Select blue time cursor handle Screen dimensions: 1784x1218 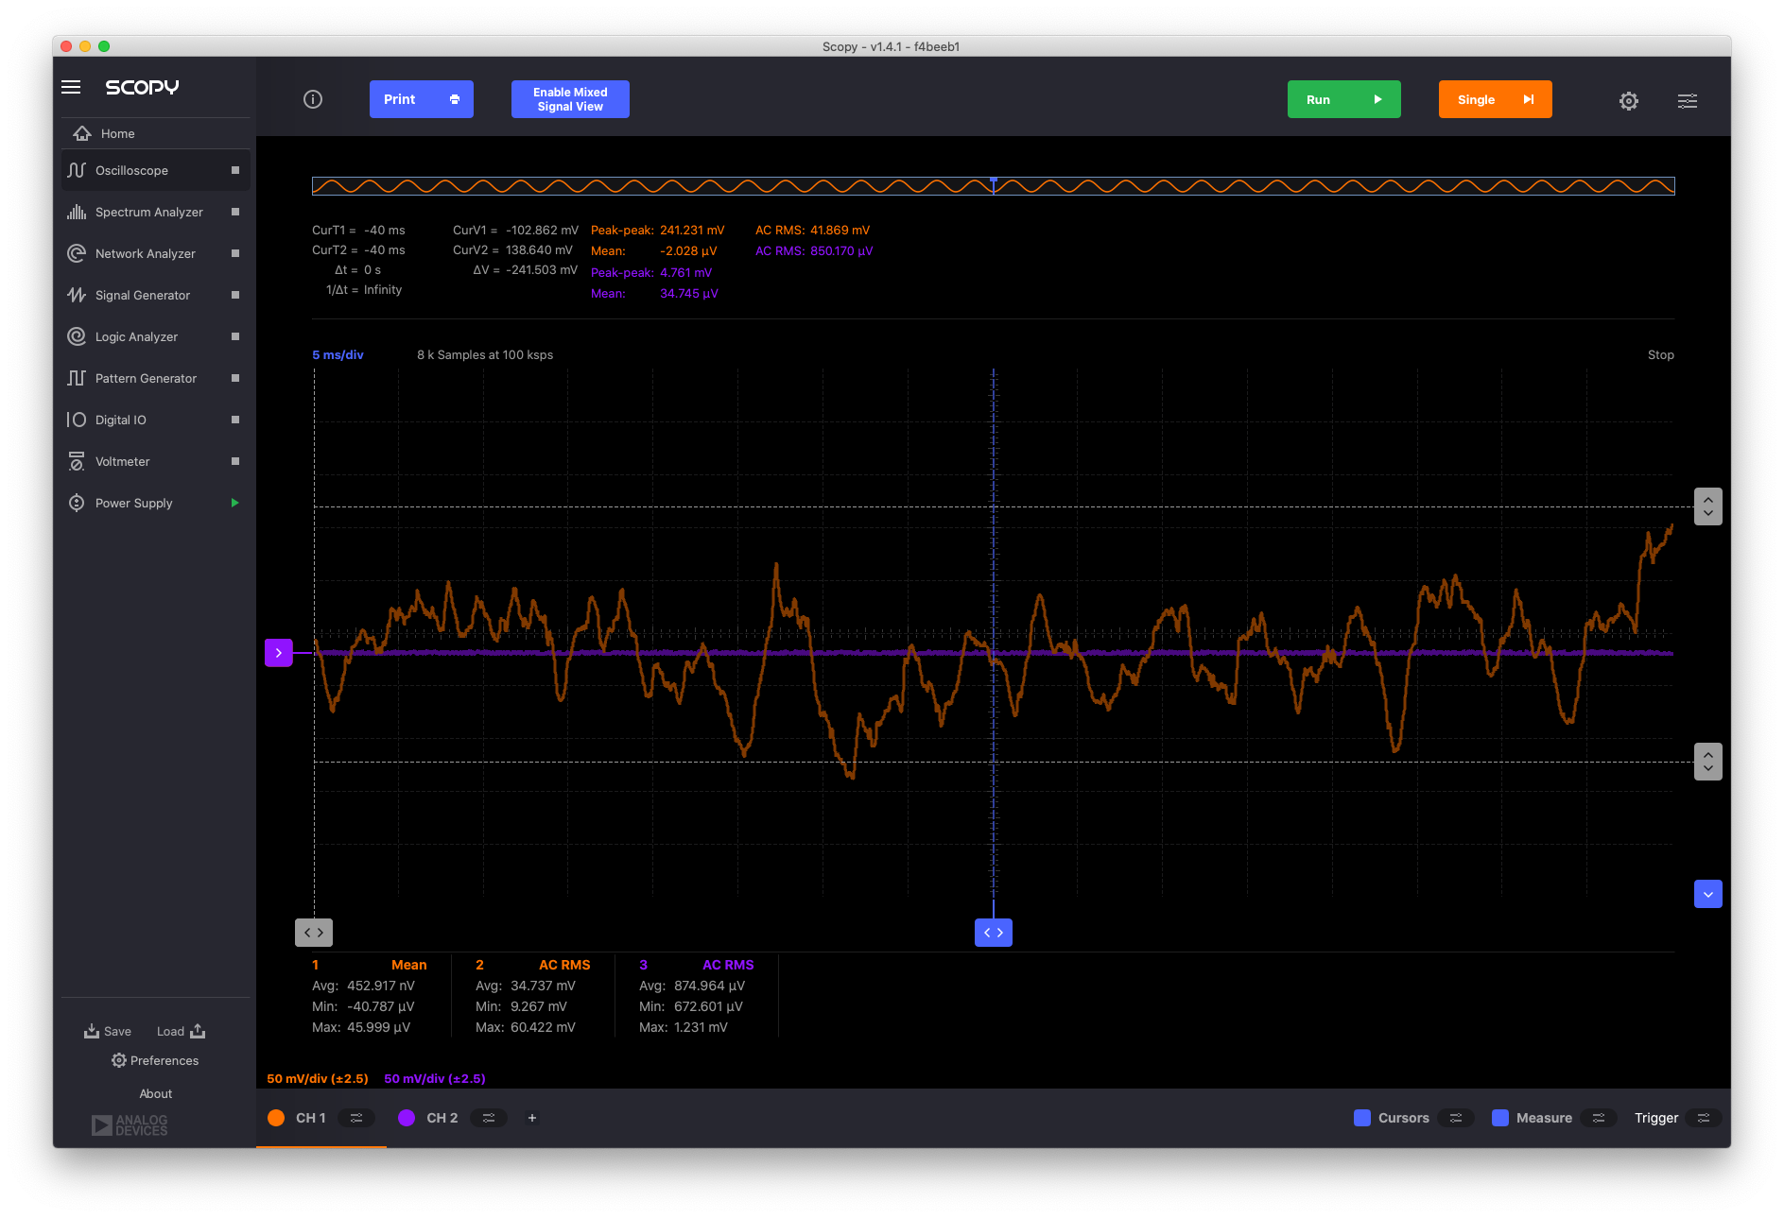coord(994,933)
